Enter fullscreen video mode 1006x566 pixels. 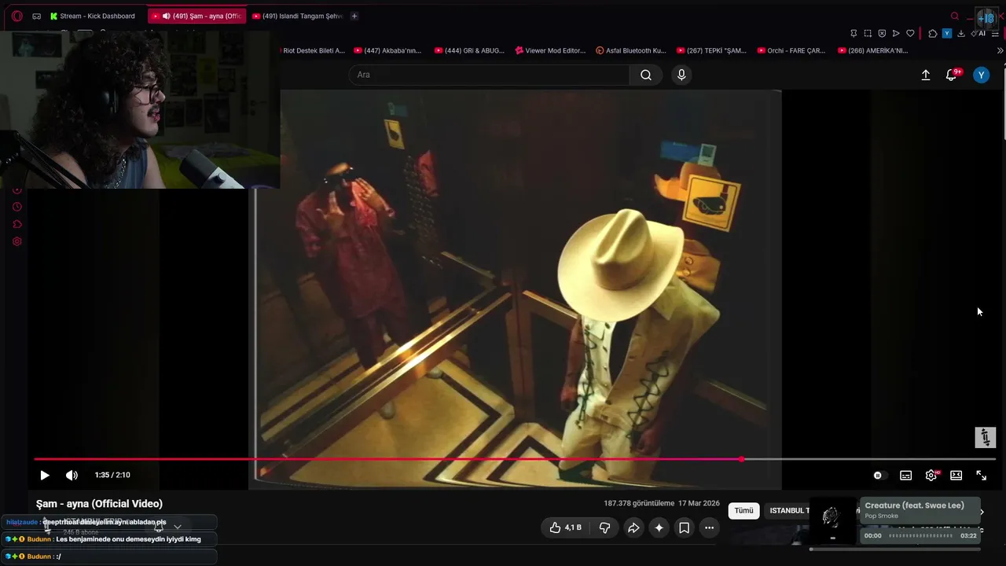point(982,475)
